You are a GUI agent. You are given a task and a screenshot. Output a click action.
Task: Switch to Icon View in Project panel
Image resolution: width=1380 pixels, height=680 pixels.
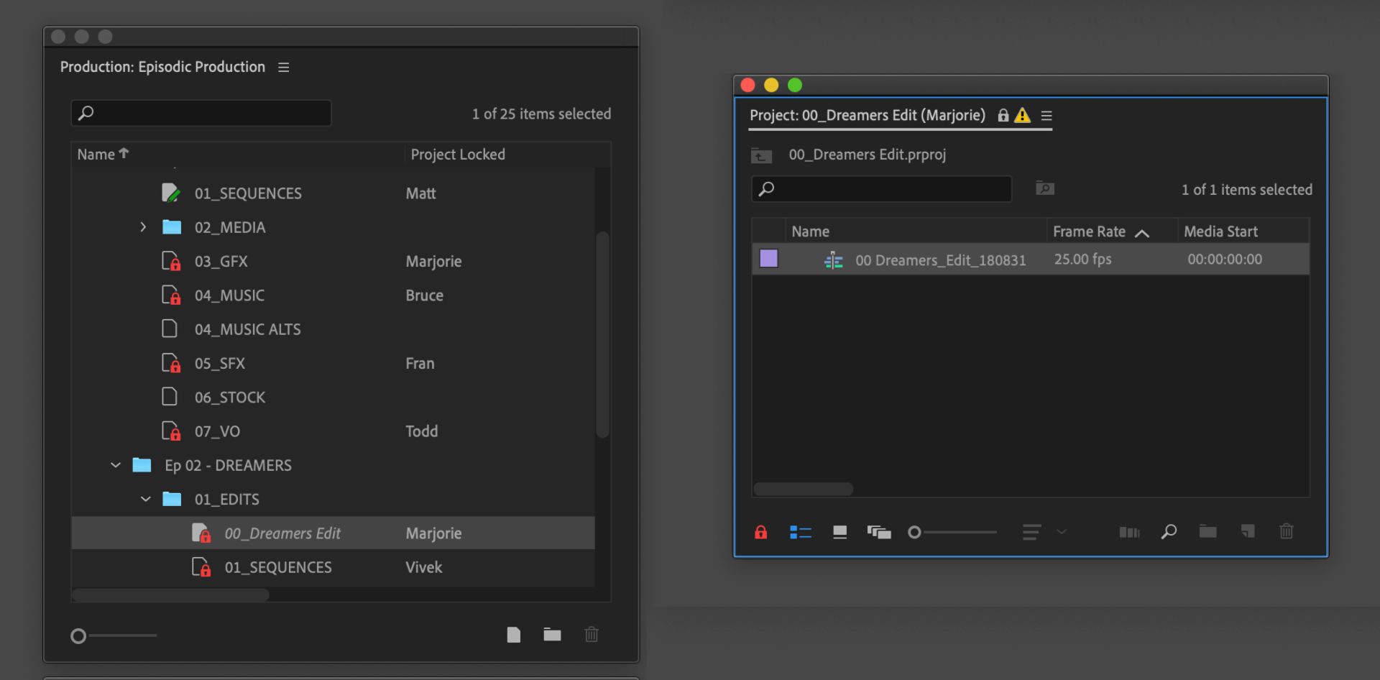839,532
